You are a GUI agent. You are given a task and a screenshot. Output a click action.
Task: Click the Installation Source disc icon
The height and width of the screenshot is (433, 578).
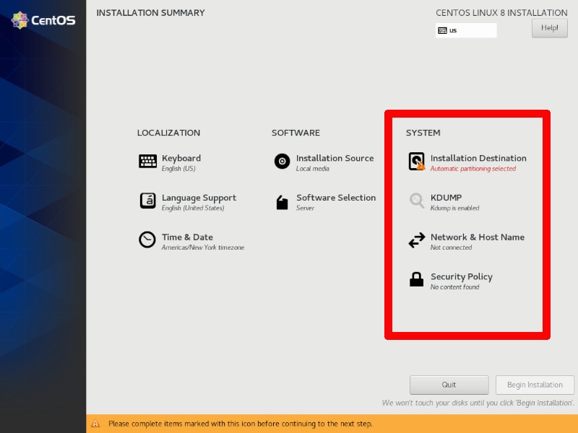click(x=281, y=162)
